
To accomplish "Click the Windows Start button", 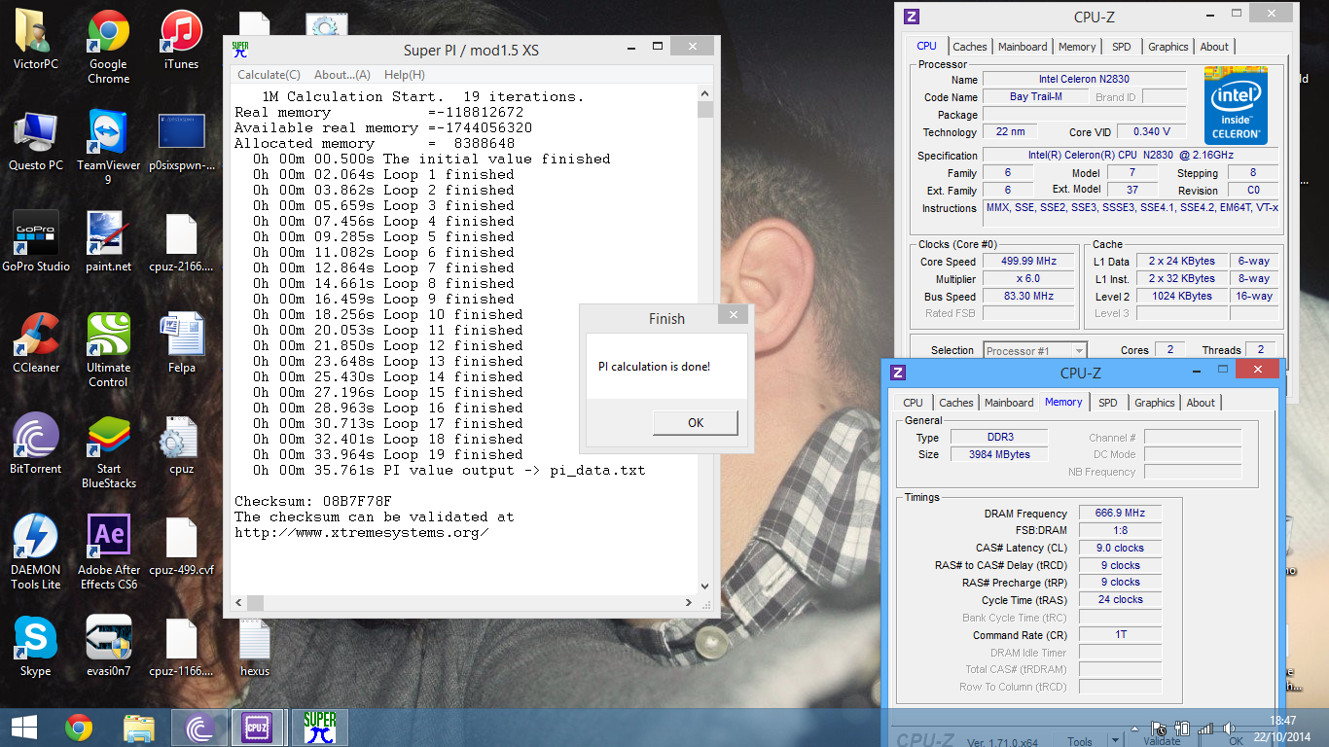I will 23,728.
